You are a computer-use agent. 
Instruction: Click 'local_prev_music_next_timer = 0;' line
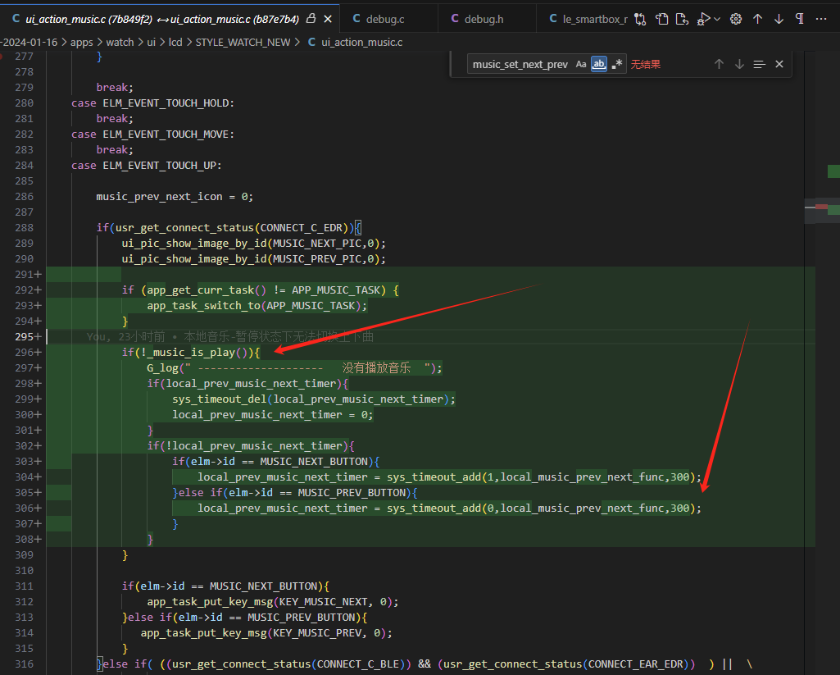tap(273, 414)
